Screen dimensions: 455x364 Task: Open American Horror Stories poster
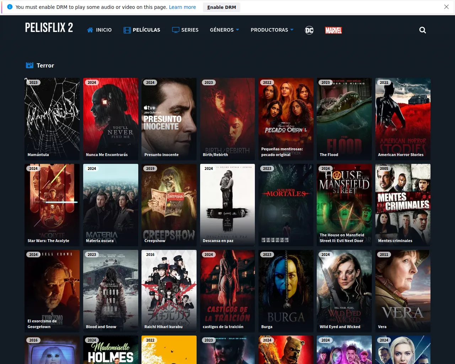[x=403, y=119]
